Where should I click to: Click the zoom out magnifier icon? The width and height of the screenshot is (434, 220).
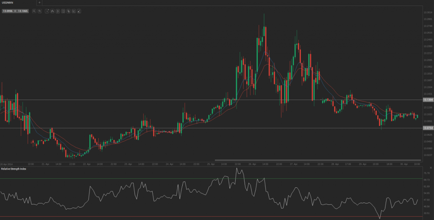(34, 11)
